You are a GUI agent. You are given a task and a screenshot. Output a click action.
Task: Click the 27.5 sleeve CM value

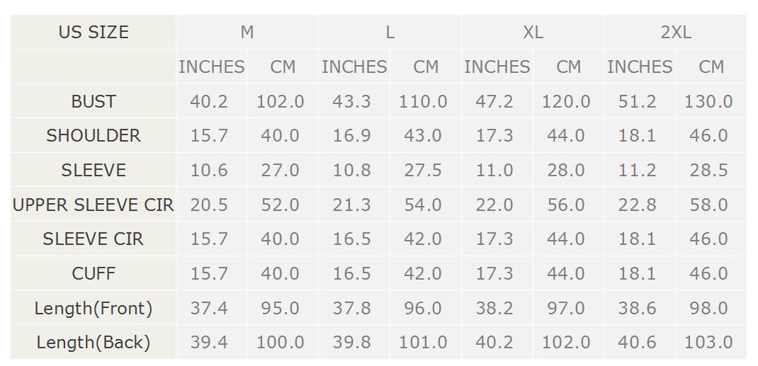tap(423, 170)
